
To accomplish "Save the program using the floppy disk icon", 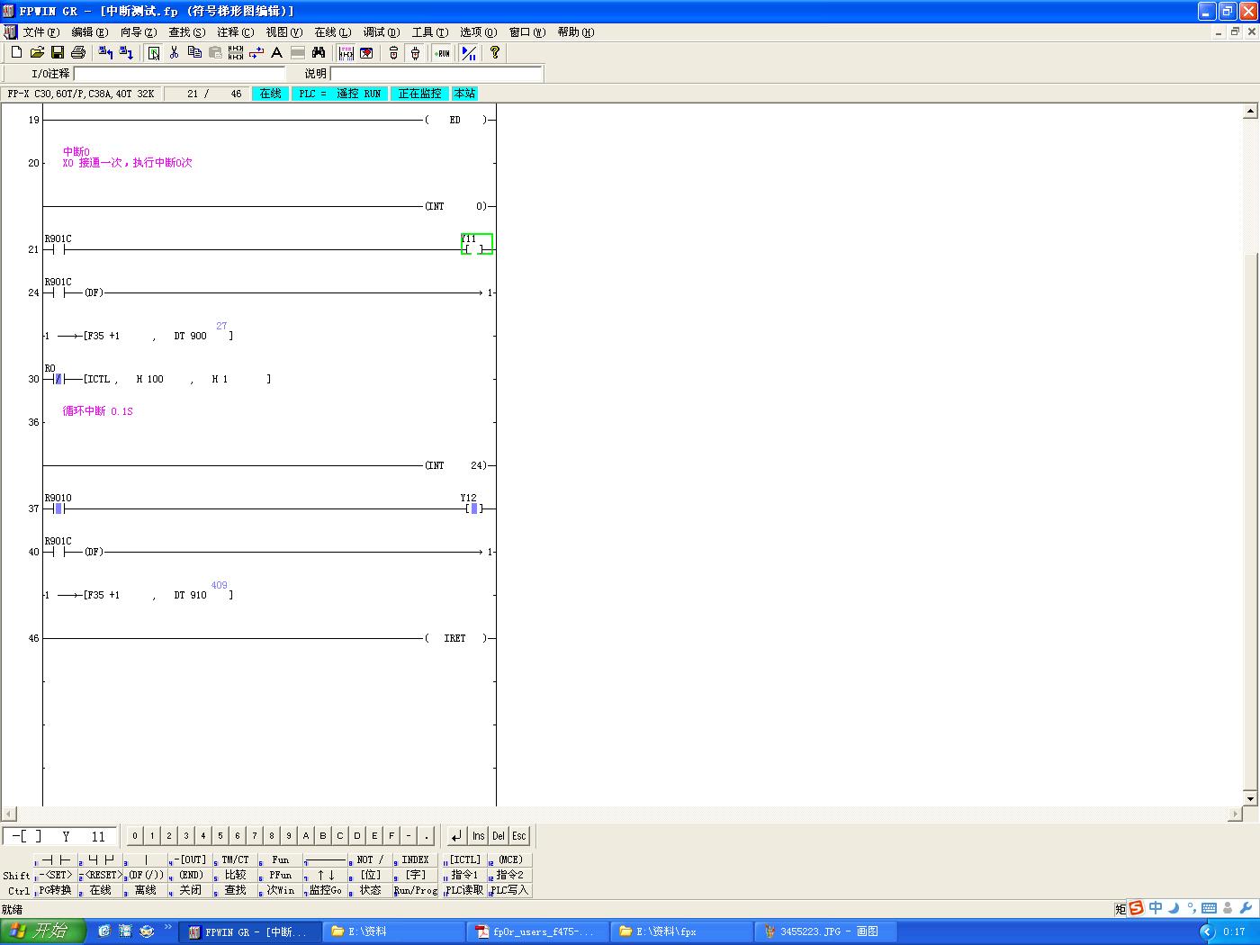I will (57, 53).
